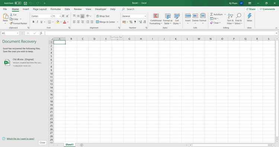279x147 pixels.
Task: Open the File tab
Action: pos(5,9)
